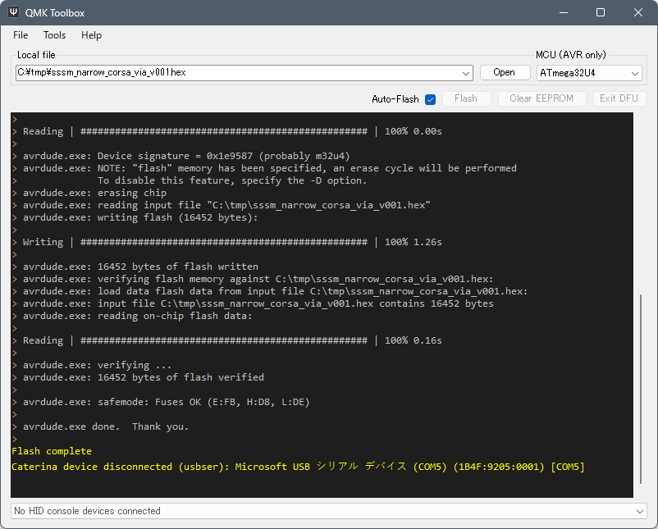Click the log output vertical scrollbar

(x=641, y=389)
